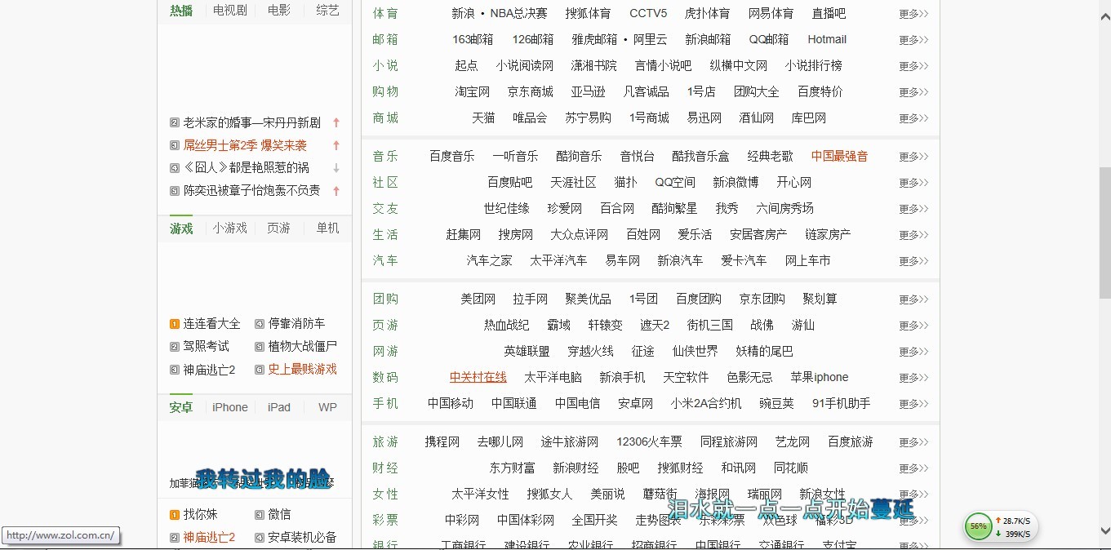Screen dimensions: 1111x550
Task: Open 世纪佳缘 dating link
Action: 507,208
